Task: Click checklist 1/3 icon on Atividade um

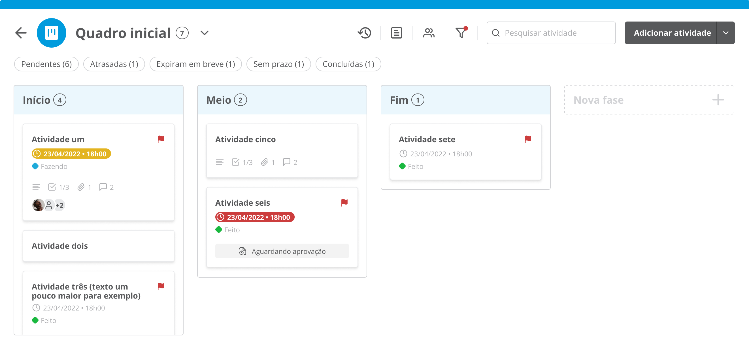Action: pyautogui.click(x=58, y=187)
